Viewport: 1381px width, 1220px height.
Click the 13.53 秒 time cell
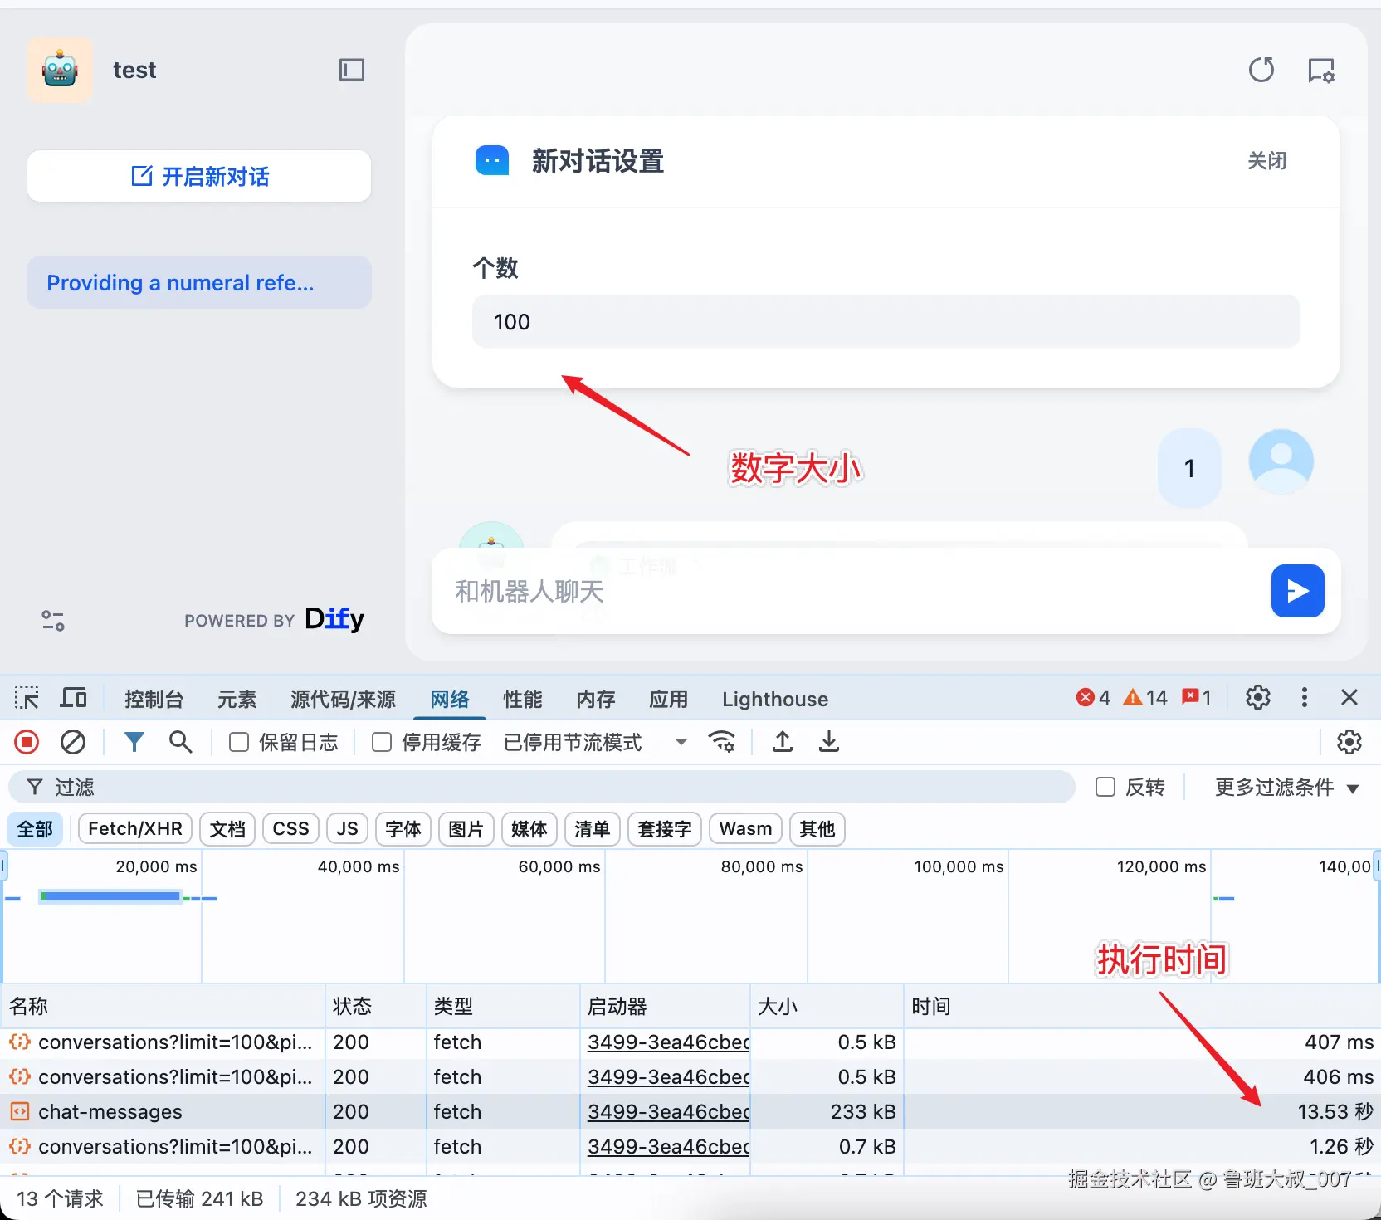point(1335,1111)
